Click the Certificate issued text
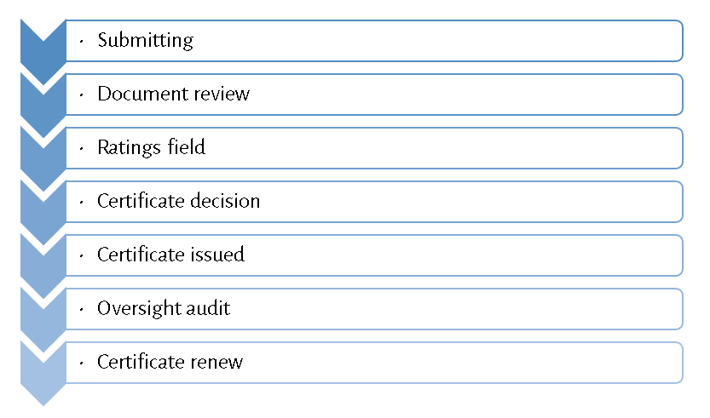710x418 pixels. (170, 255)
